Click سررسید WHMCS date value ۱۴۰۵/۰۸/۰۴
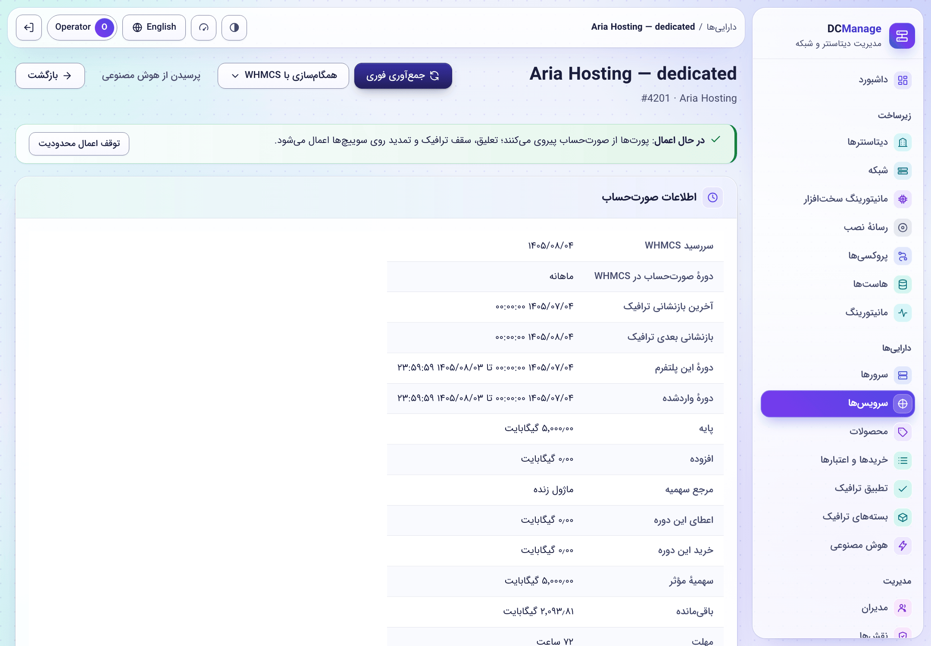Image resolution: width=931 pixels, height=646 pixels. coord(551,245)
